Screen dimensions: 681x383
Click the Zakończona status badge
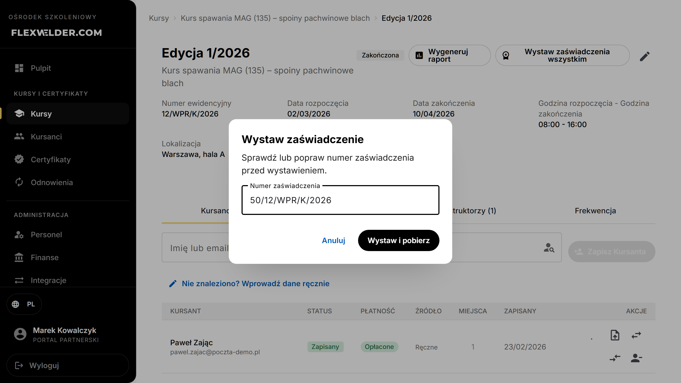click(x=380, y=55)
